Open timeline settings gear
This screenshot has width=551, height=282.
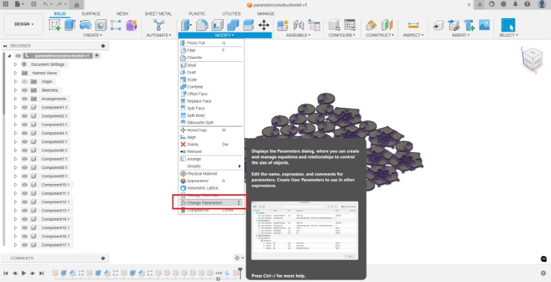pyautogui.click(x=543, y=273)
